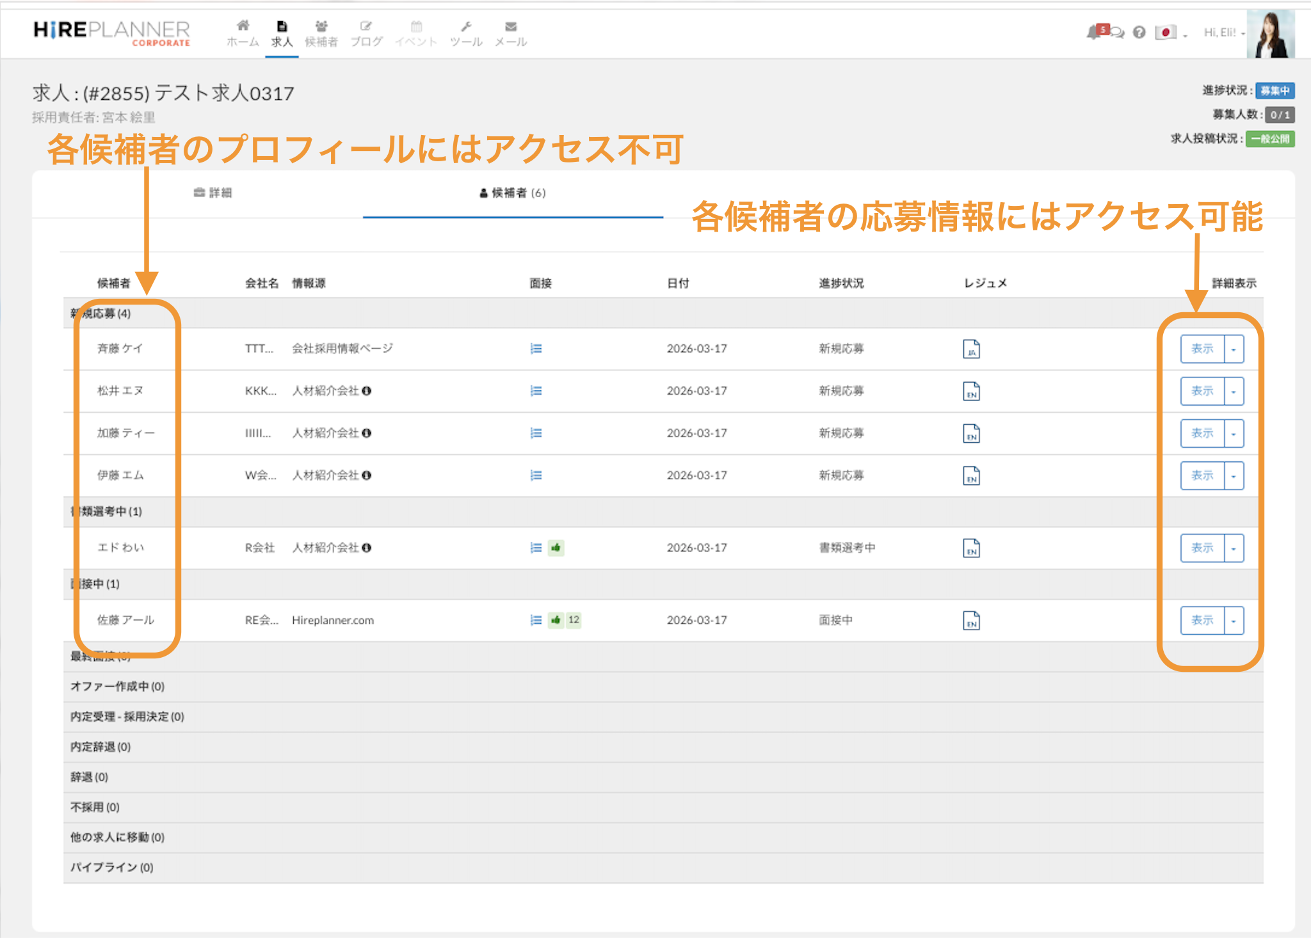Screen dimensions: 1311x938
Task: Click the 表示 button for 加藤 ティー
Action: pyautogui.click(x=1202, y=434)
